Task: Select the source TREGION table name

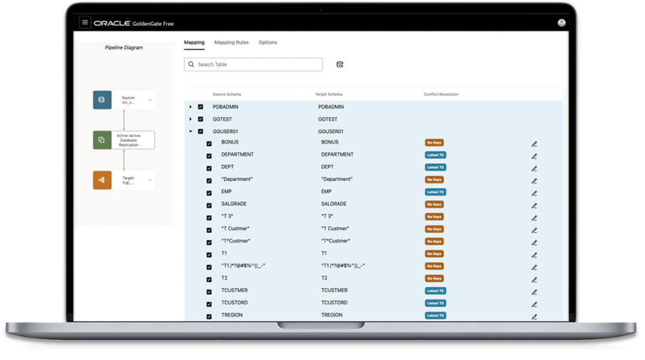Action: coord(232,315)
